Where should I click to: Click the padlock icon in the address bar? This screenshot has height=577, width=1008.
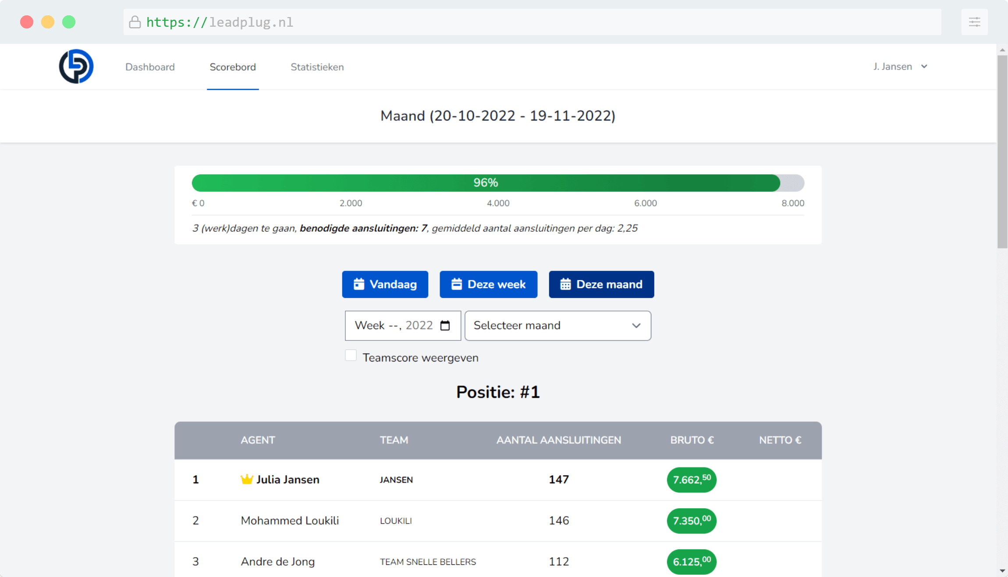(135, 22)
